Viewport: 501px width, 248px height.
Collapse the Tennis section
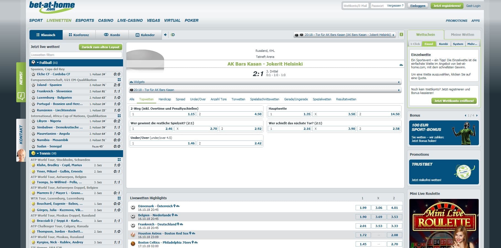(x=38, y=153)
